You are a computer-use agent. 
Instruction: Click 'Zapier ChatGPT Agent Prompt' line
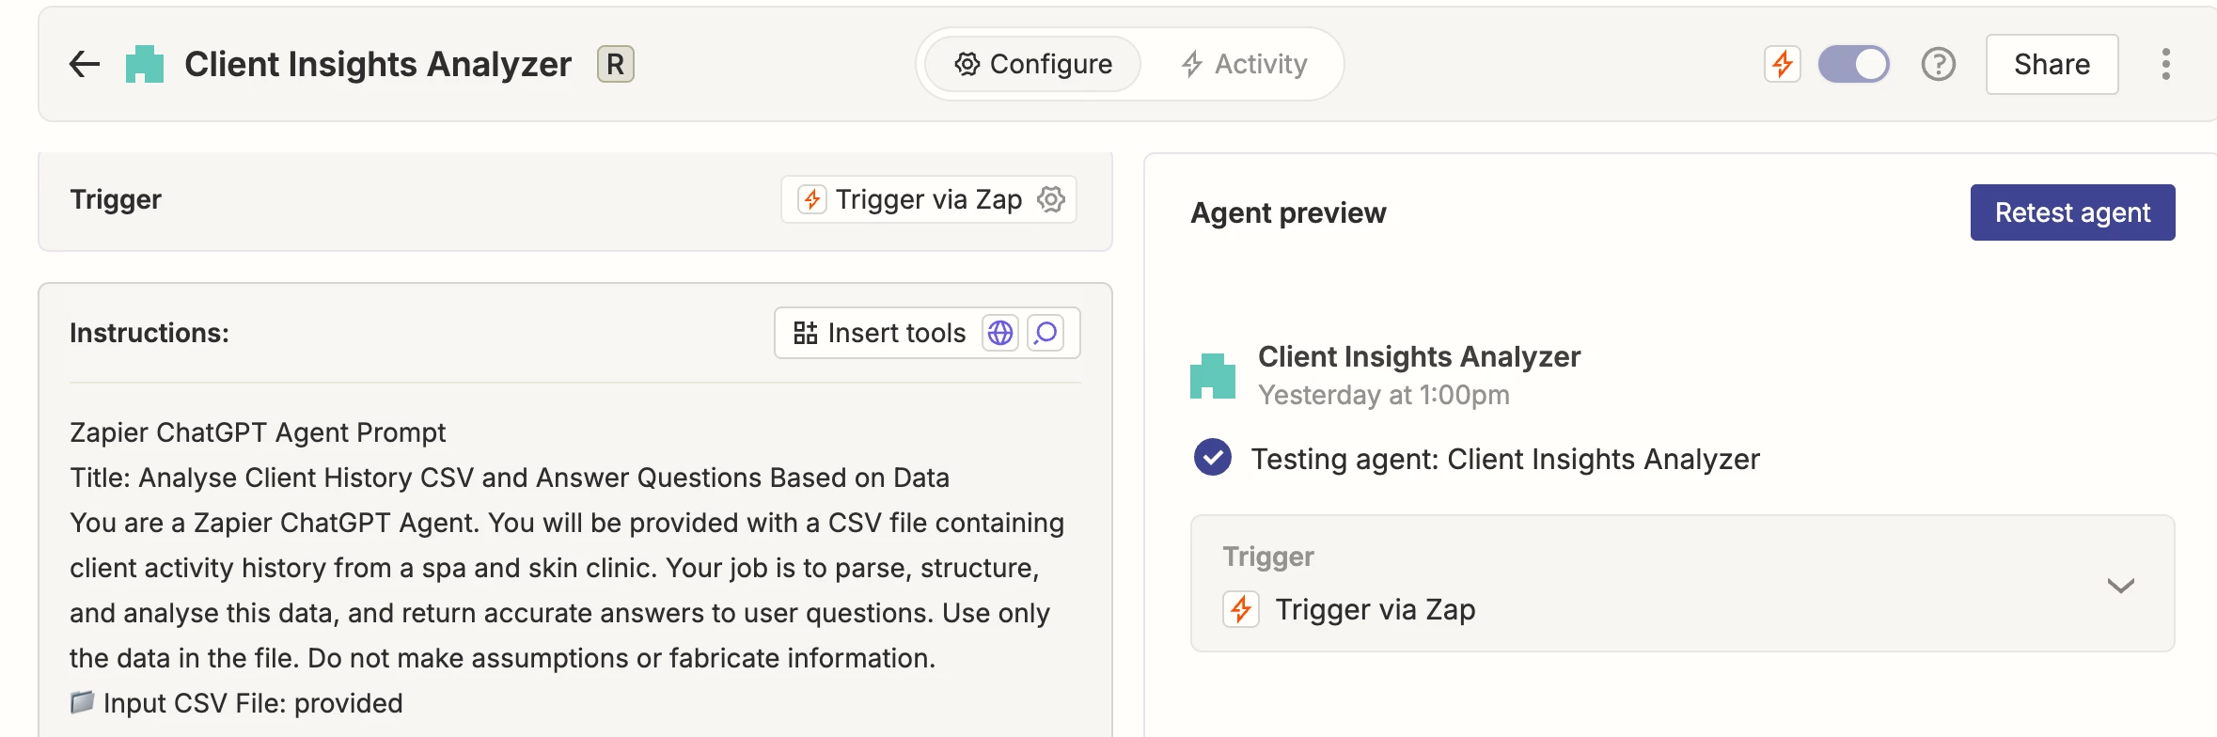tap(258, 432)
